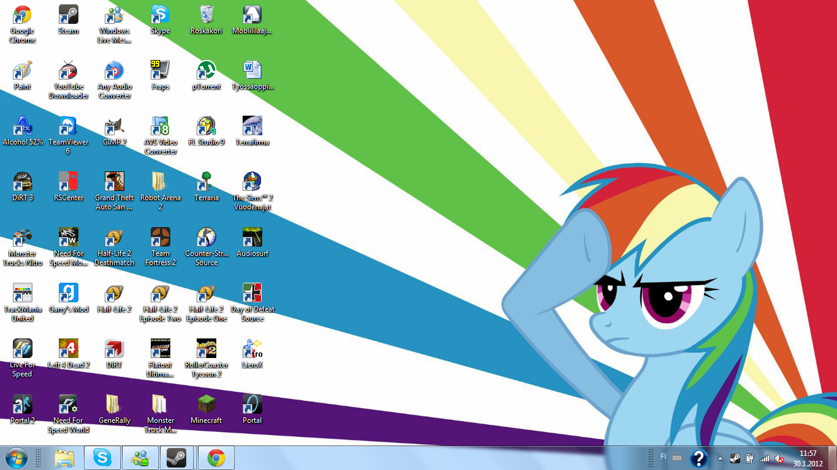Select the RollerCoaster Tycoon 2 icon

[x=206, y=359]
